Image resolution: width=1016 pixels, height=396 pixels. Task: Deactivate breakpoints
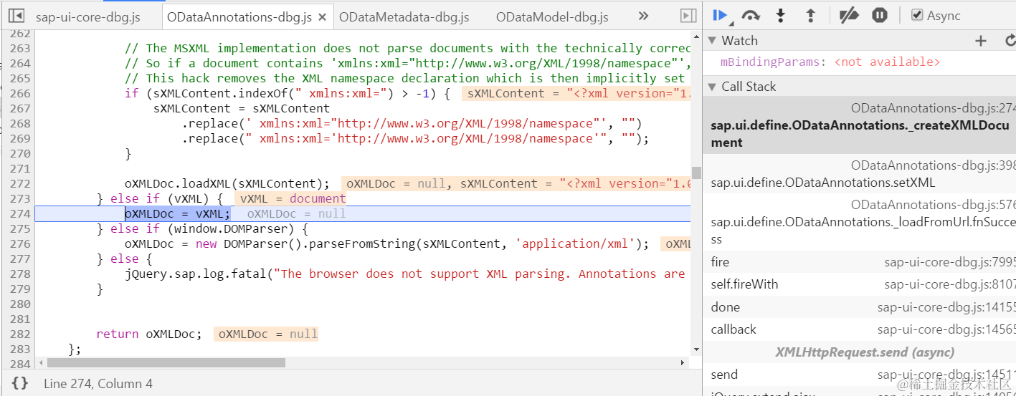coord(849,15)
